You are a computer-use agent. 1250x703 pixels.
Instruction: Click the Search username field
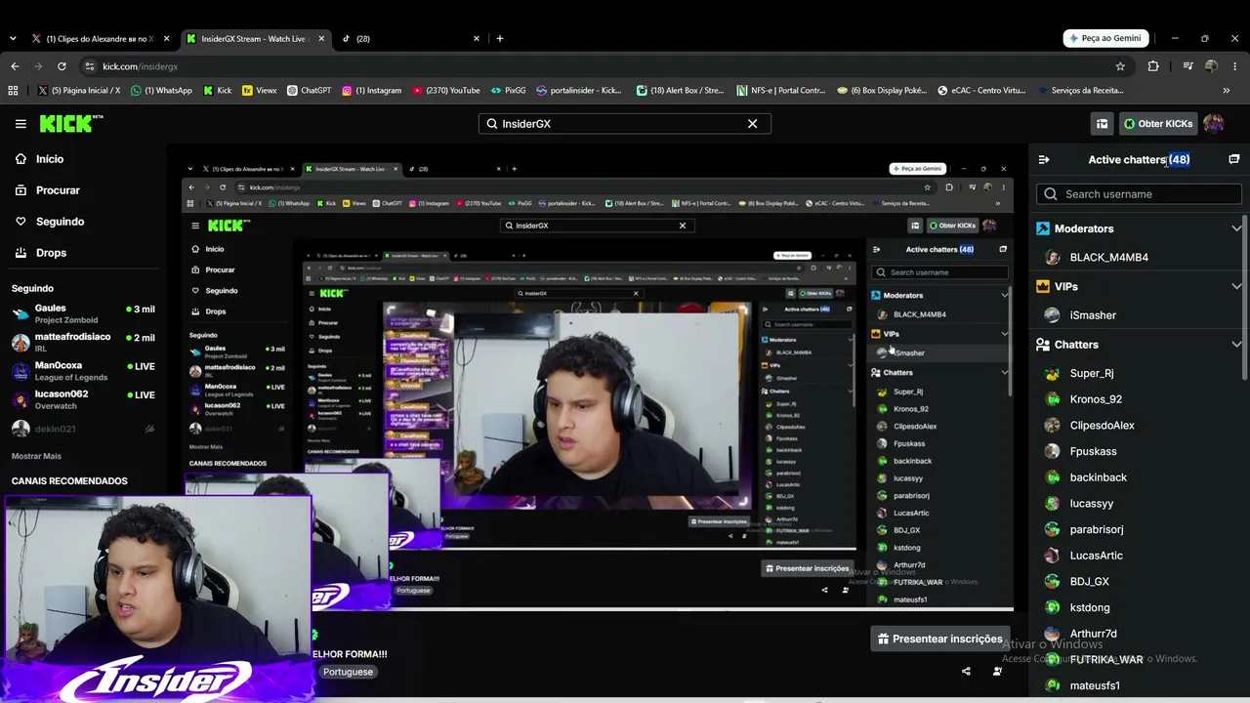tap(1139, 194)
